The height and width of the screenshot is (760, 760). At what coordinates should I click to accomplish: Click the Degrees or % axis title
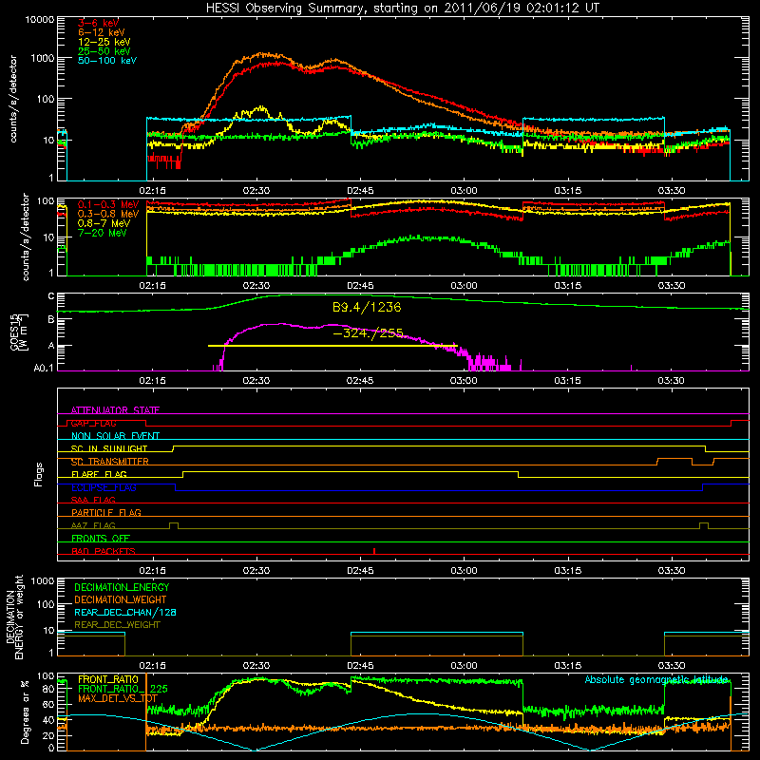[x=25, y=712]
